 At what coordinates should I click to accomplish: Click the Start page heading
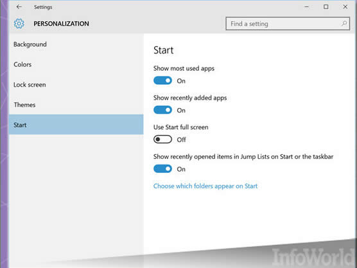(x=164, y=50)
